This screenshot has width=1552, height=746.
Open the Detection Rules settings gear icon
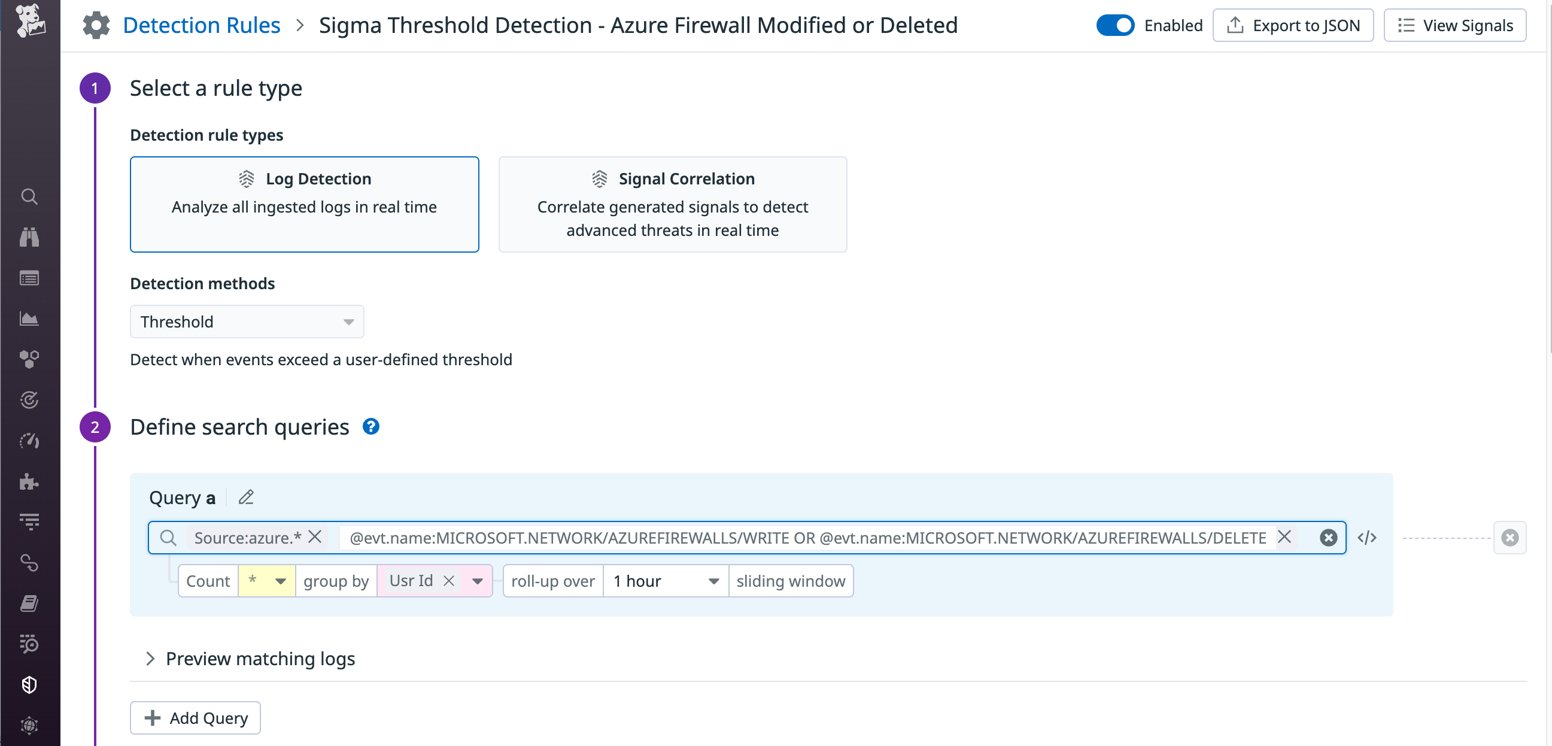click(96, 25)
